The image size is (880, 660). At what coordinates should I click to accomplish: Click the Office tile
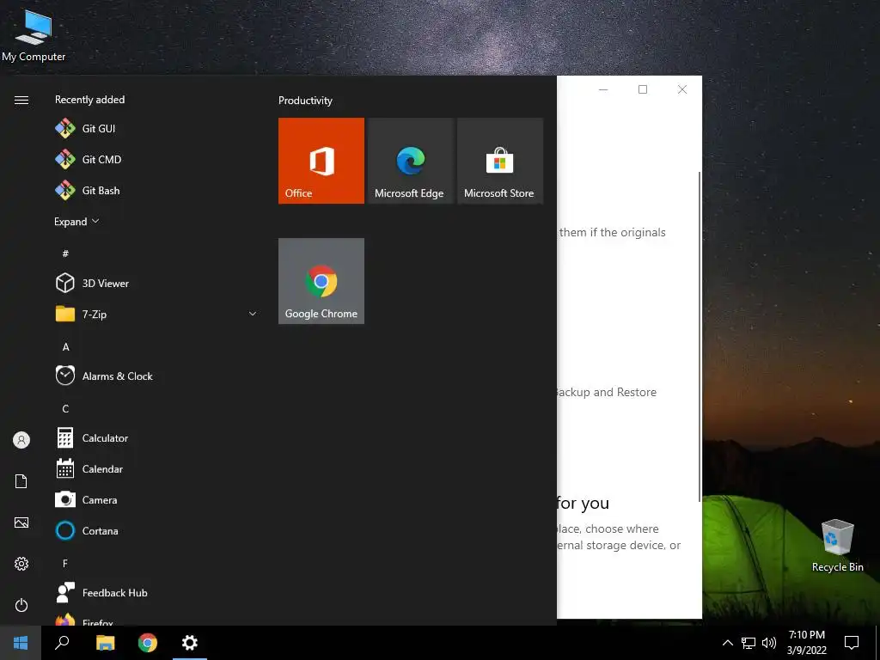(x=321, y=161)
